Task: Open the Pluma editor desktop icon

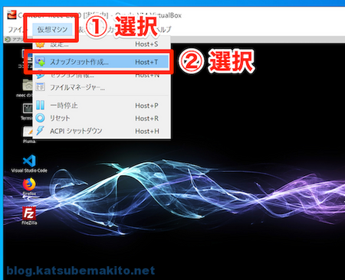Action: [28, 135]
